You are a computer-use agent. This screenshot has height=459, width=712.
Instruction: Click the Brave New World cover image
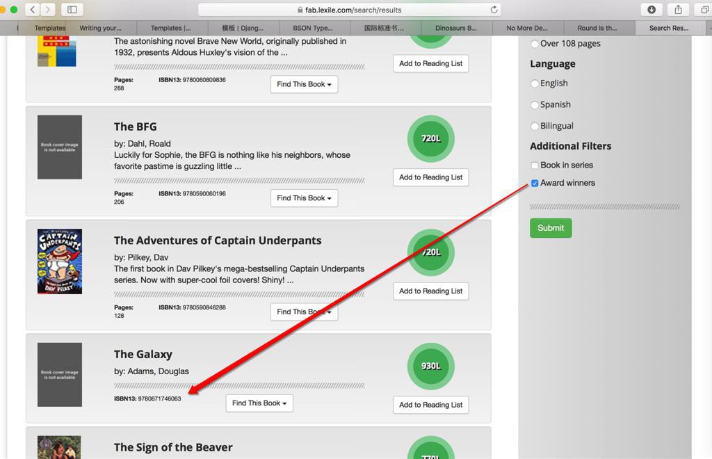(x=57, y=51)
